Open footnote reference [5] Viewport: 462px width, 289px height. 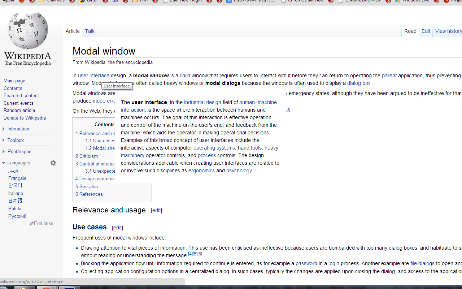195,254
